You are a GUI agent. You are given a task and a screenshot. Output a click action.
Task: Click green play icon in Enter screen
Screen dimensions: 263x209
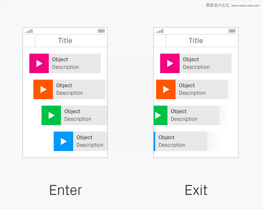click(51, 115)
